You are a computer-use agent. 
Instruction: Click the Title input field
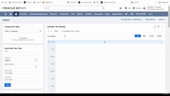pos(21,54)
